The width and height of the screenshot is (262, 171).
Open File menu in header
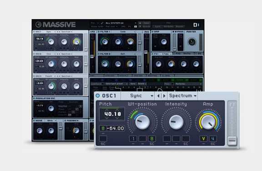pos(95,23)
